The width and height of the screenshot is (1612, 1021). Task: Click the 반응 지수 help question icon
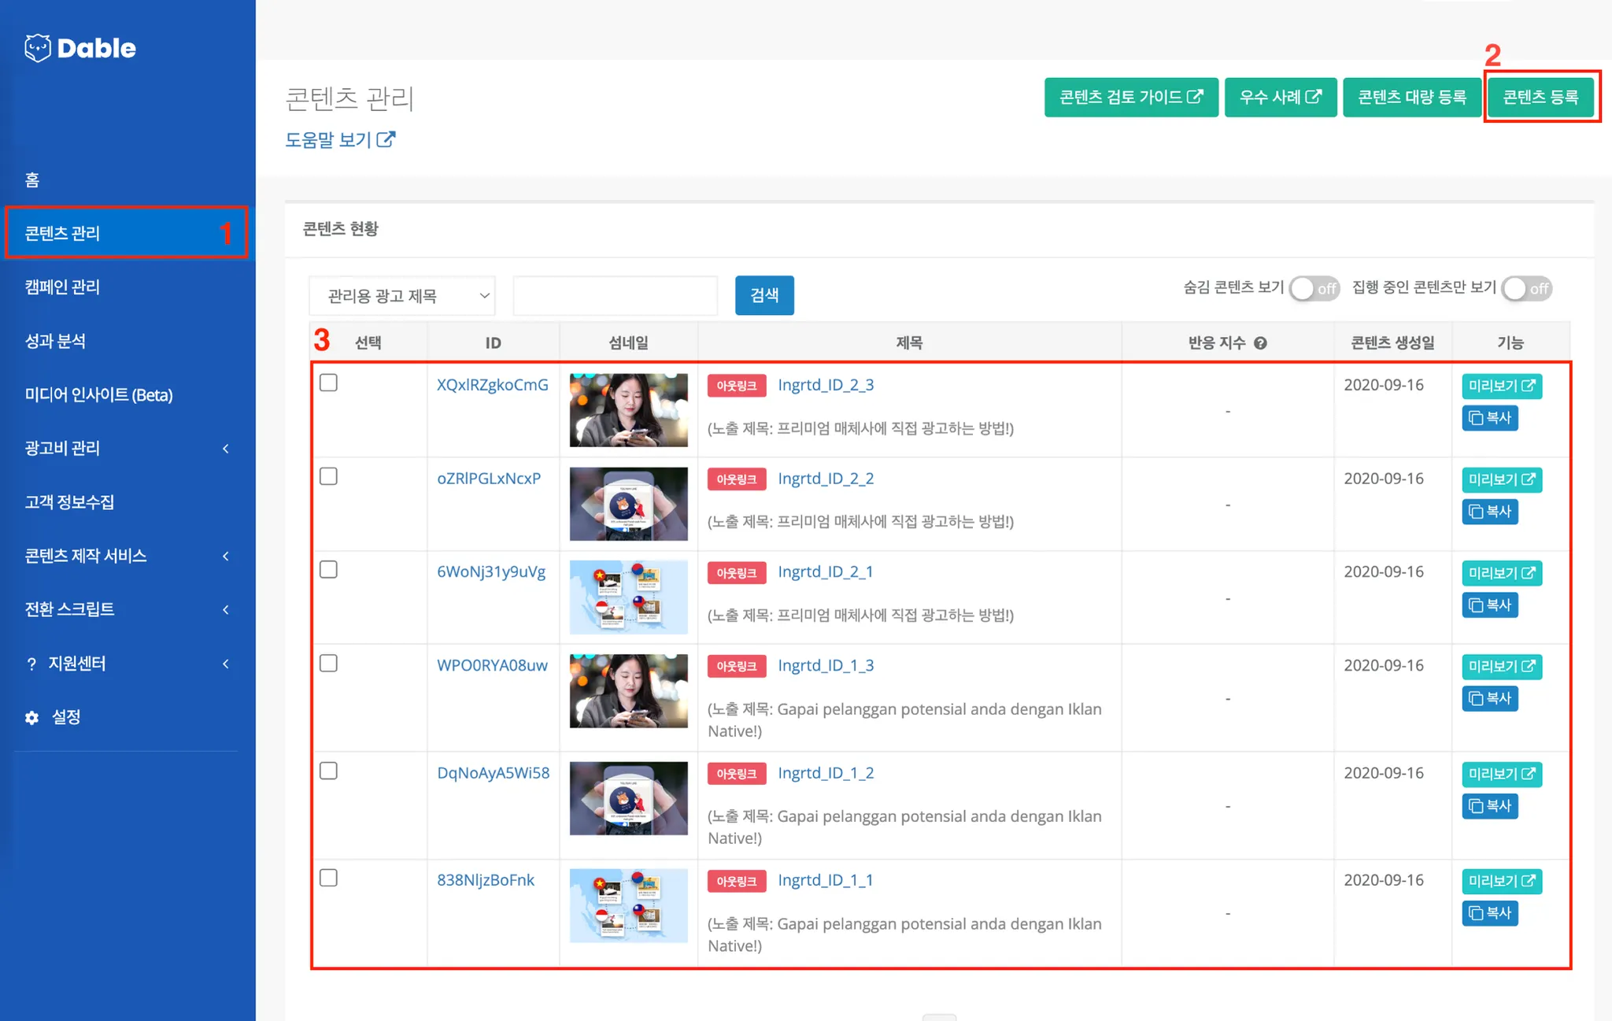coord(1260,343)
